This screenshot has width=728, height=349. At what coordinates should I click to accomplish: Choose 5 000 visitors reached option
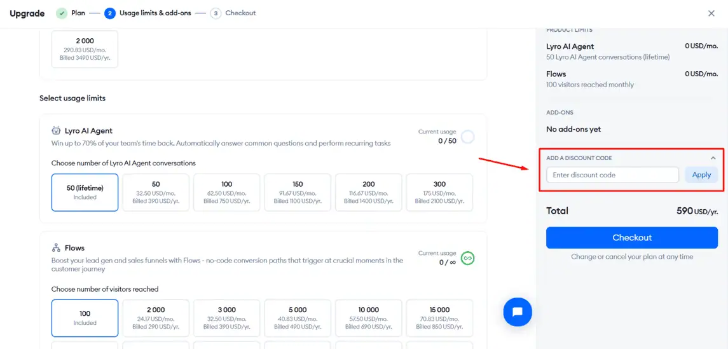tap(298, 318)
